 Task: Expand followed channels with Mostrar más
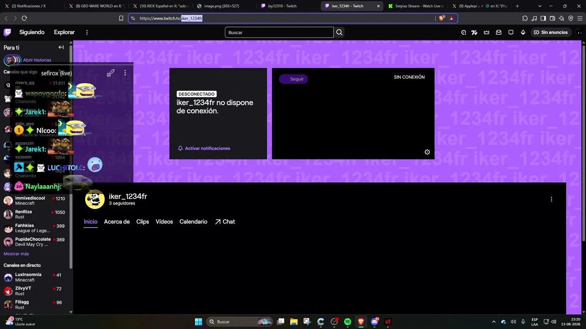click(16, 254)
